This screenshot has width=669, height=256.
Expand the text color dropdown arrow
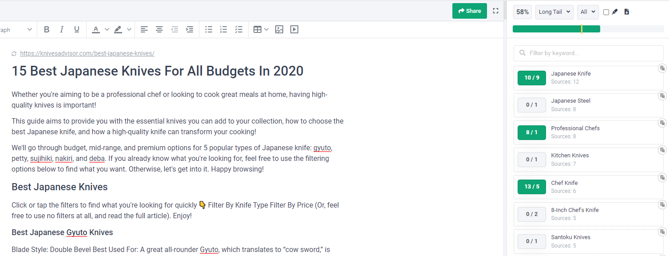point(107,29)
